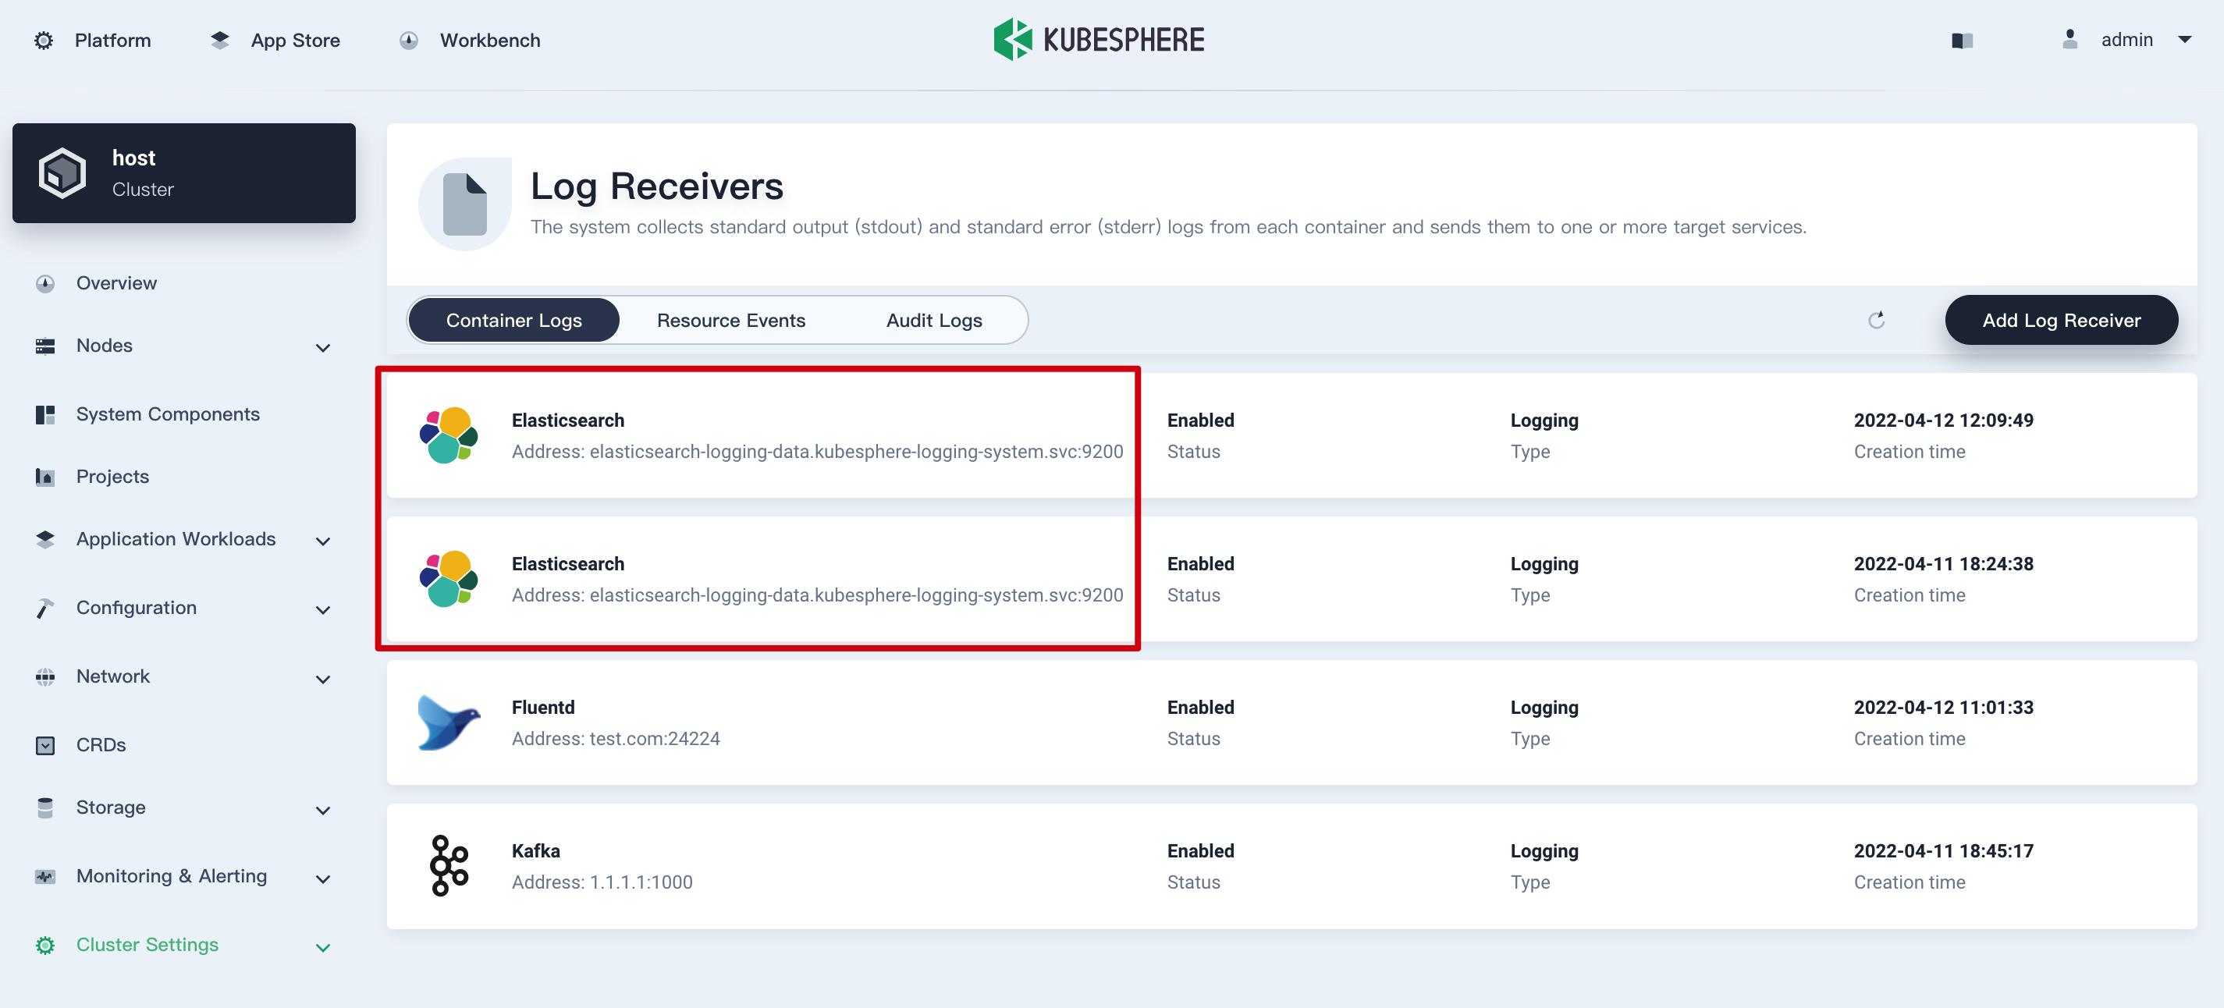2224x1008 pixels.
Task: Expand the Network sidebar section
Action: pyautogui.click(x=323, y=680)
